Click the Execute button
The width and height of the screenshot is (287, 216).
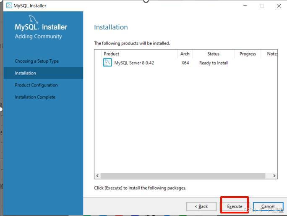pyautogui.click(x=235, y=206)
